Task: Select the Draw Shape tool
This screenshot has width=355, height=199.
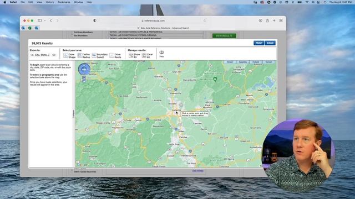Action: coord(69,56)
